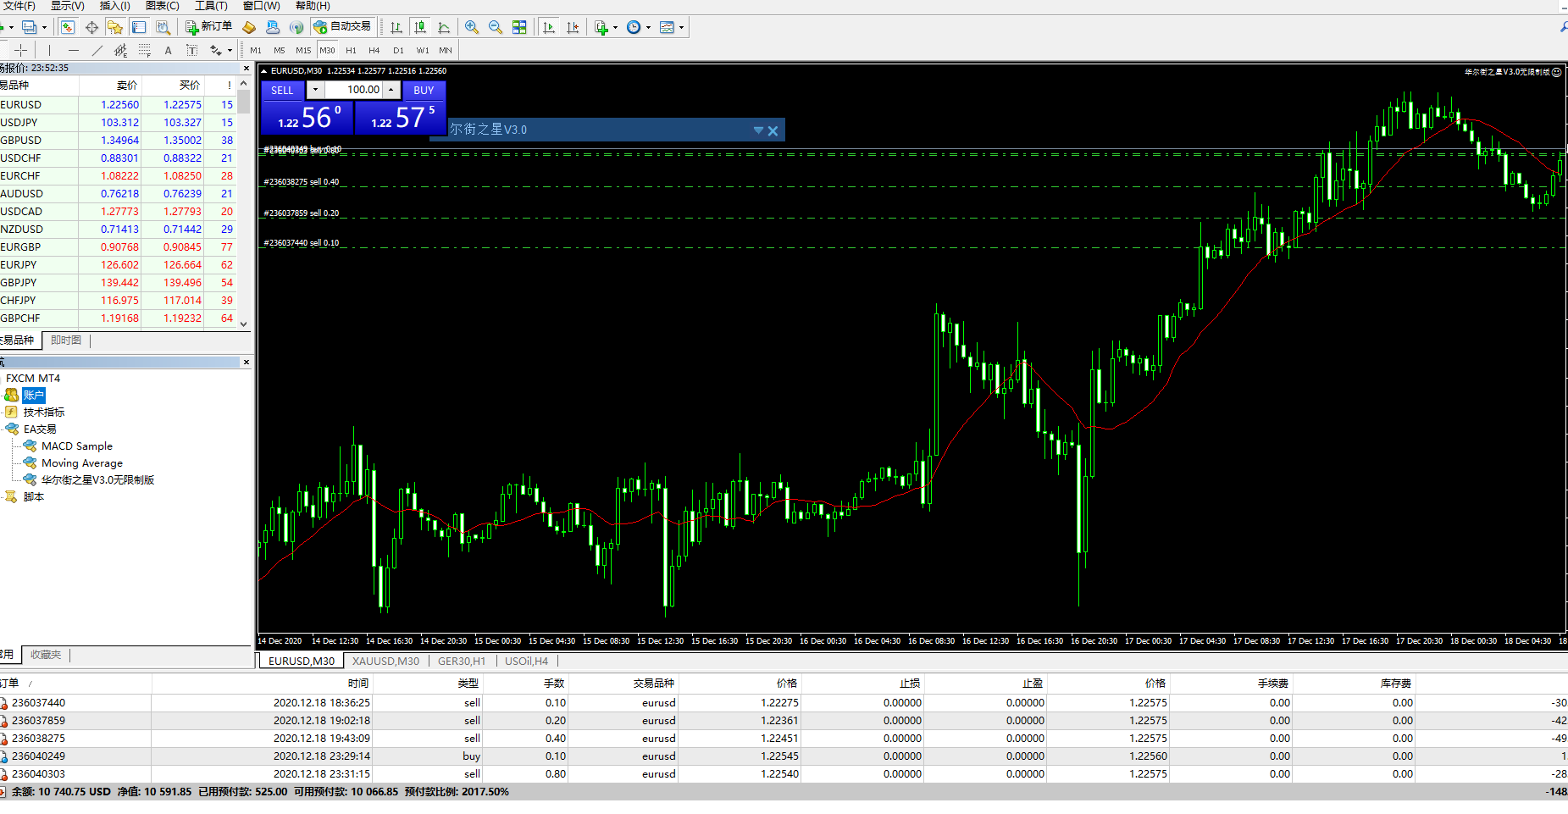1568x814 pixels.
Task: Select the H4 timeframe button
Action: point(374,50)
